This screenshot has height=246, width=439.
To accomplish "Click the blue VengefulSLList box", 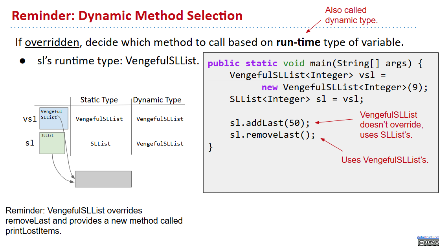I will pyautogui.click(x=54, y=118).
